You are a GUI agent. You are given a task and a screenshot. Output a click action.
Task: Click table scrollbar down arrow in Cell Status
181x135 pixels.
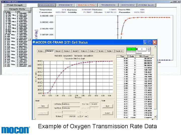(155, 116)
